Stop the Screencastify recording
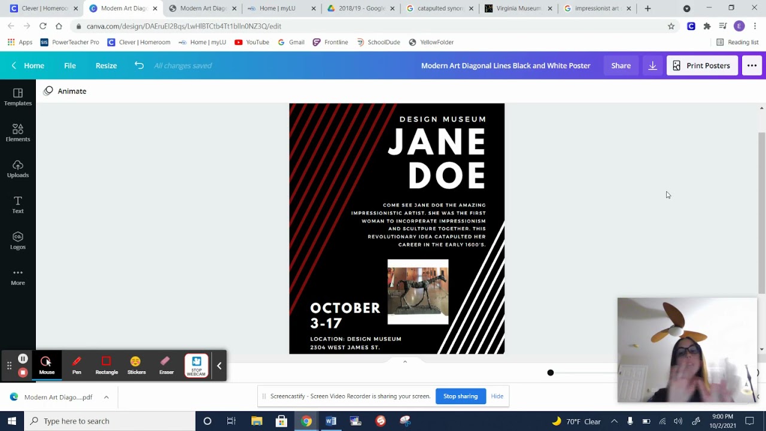Viewport: 766px width, 431px height. pos(23,372)
